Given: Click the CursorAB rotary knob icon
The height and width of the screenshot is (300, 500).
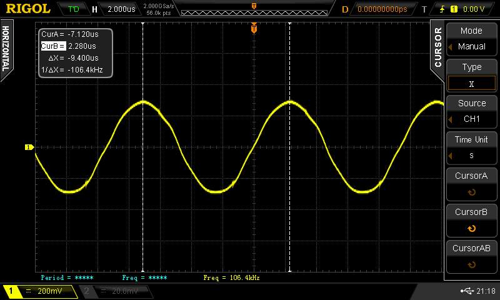Looking at the screenshot, I should (x=471, y=265).
